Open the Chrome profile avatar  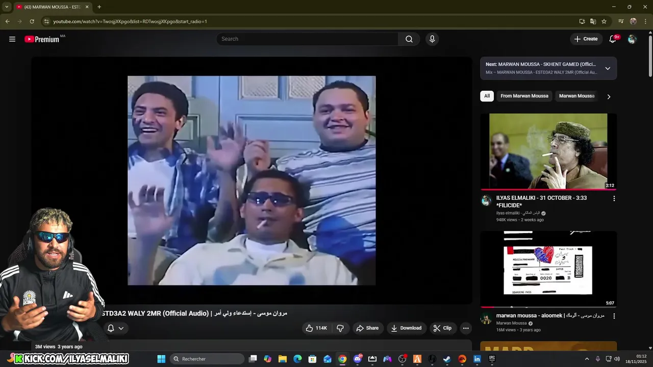633,21
